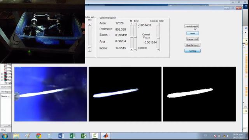Click the Indice value 14.5515

pyautogui.click(x=121, y=48)
